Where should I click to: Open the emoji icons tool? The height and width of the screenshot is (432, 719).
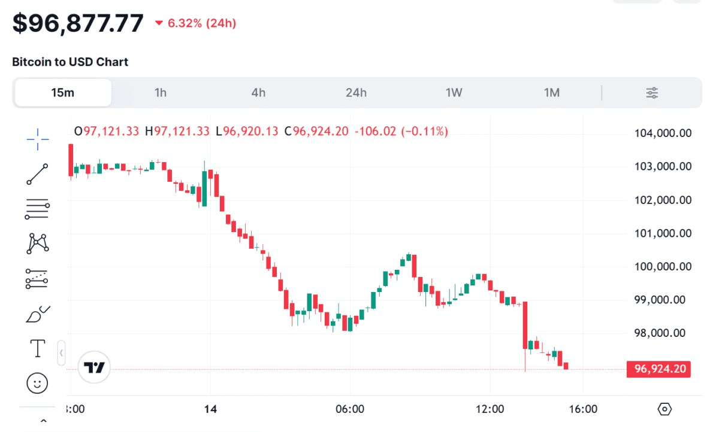pos(38,383)
